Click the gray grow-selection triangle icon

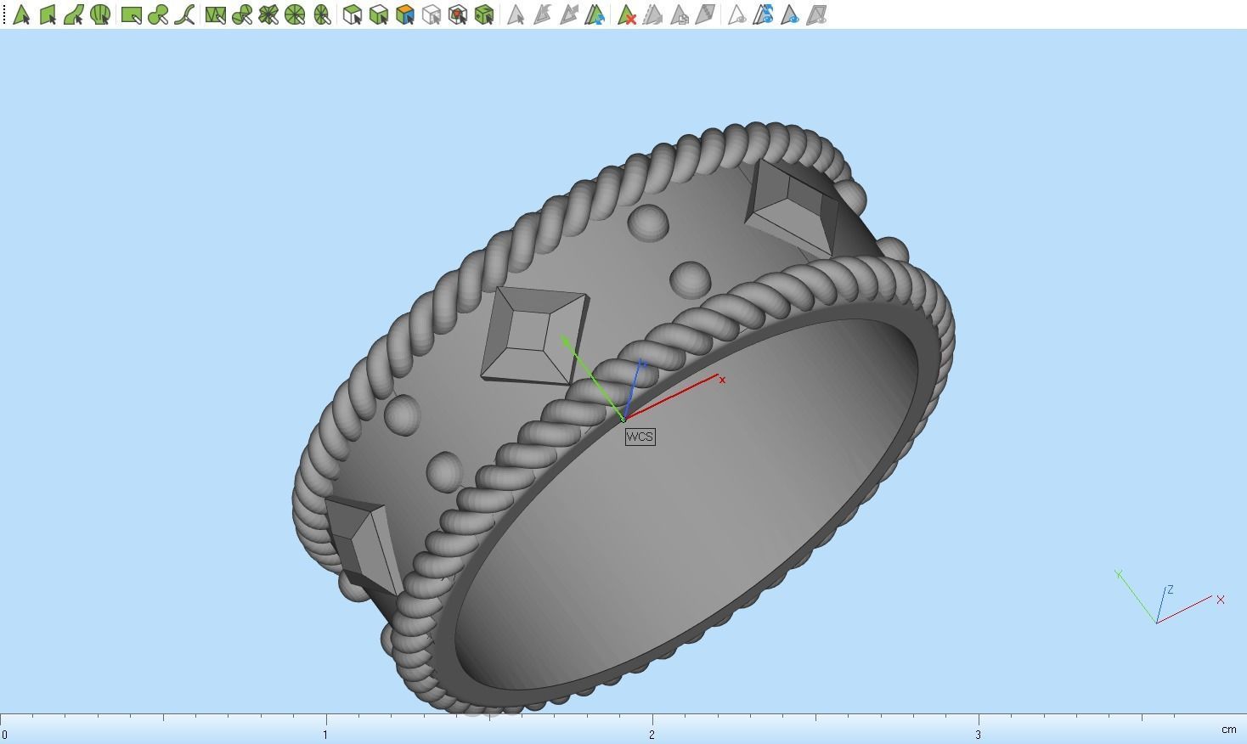568,14
